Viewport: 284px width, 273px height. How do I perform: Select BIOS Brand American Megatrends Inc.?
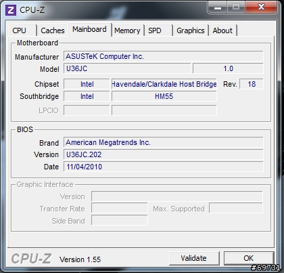coord(163,142)
